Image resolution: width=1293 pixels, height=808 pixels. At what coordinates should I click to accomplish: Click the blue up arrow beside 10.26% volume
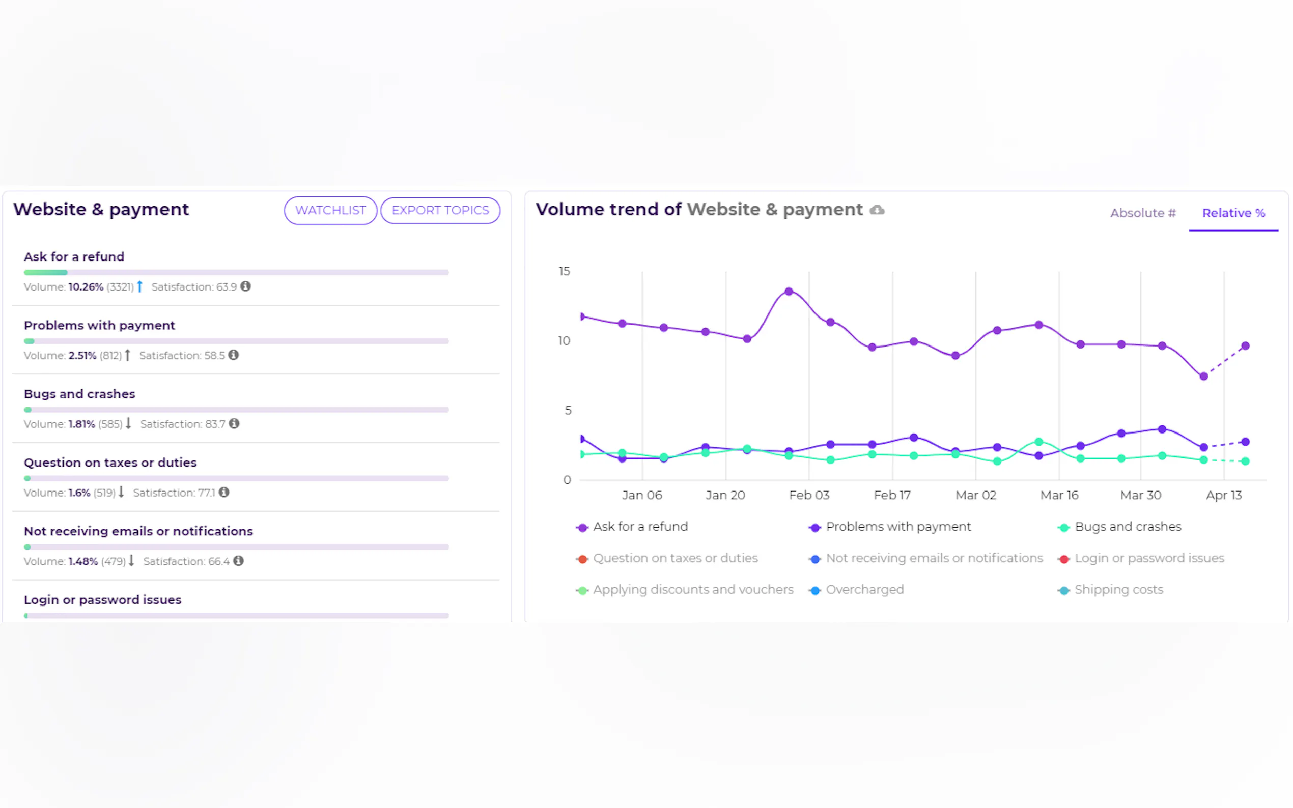[x=139, y=286]
